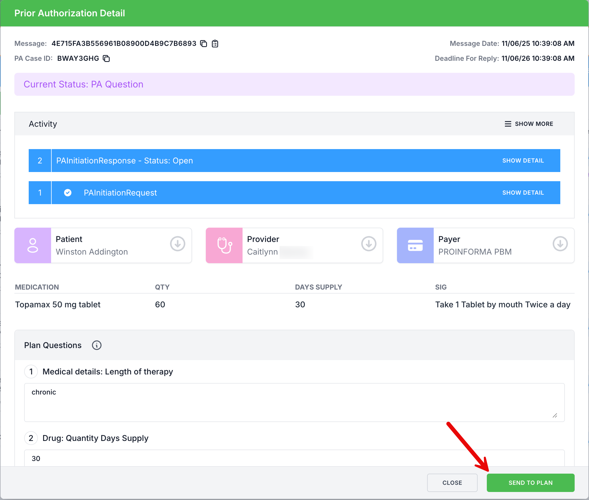The image size is (589, 500).
Task: Click the clipboard icon next to message ID
Action: (215, 44)
